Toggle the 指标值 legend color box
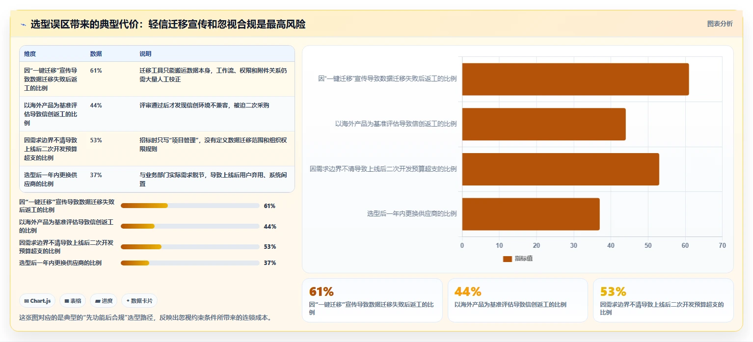 click(507, 259)
